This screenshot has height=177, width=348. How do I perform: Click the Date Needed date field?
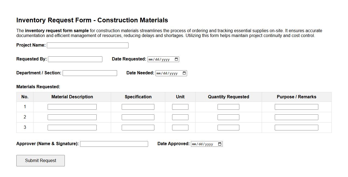tap(167, 73)
